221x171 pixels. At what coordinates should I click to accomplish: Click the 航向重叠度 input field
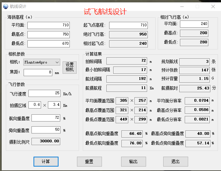pos(46,118)
